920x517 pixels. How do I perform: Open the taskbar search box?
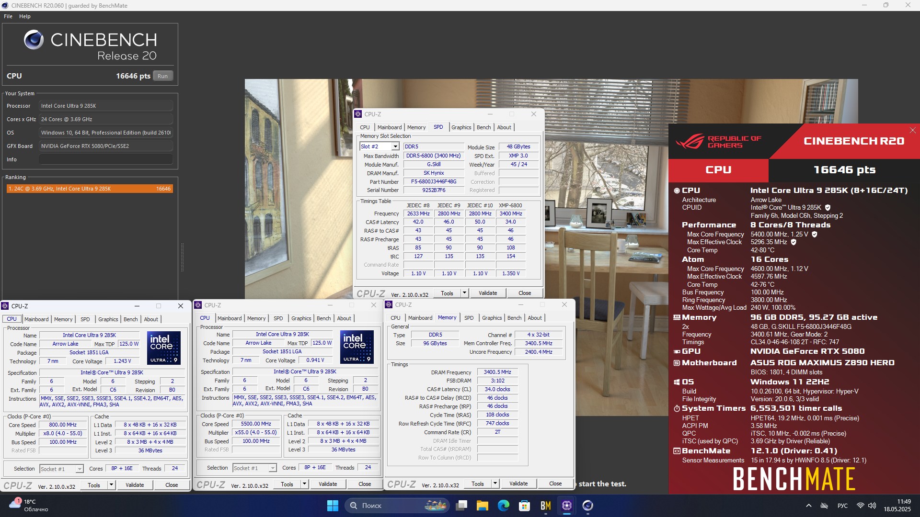pyautogui.click(x=397, y=506)
